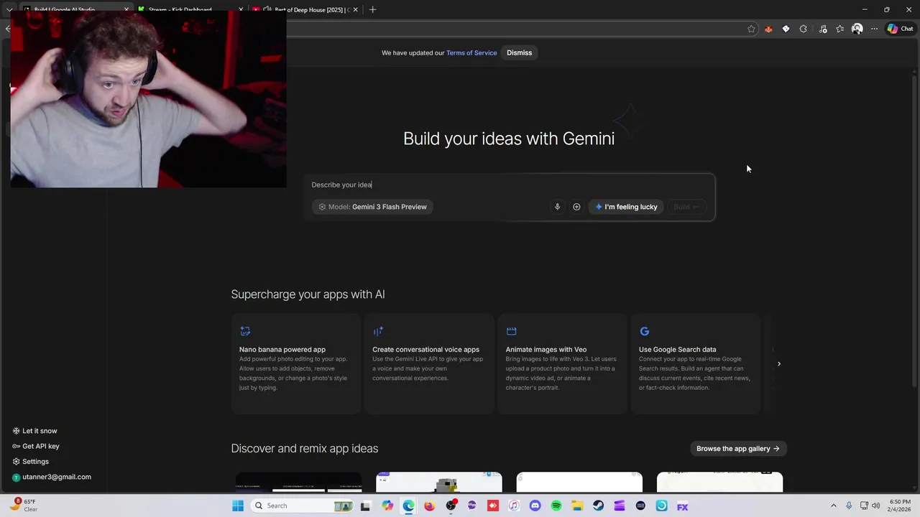Click the favorite star in address bar
920x517 pixels.
751,29
